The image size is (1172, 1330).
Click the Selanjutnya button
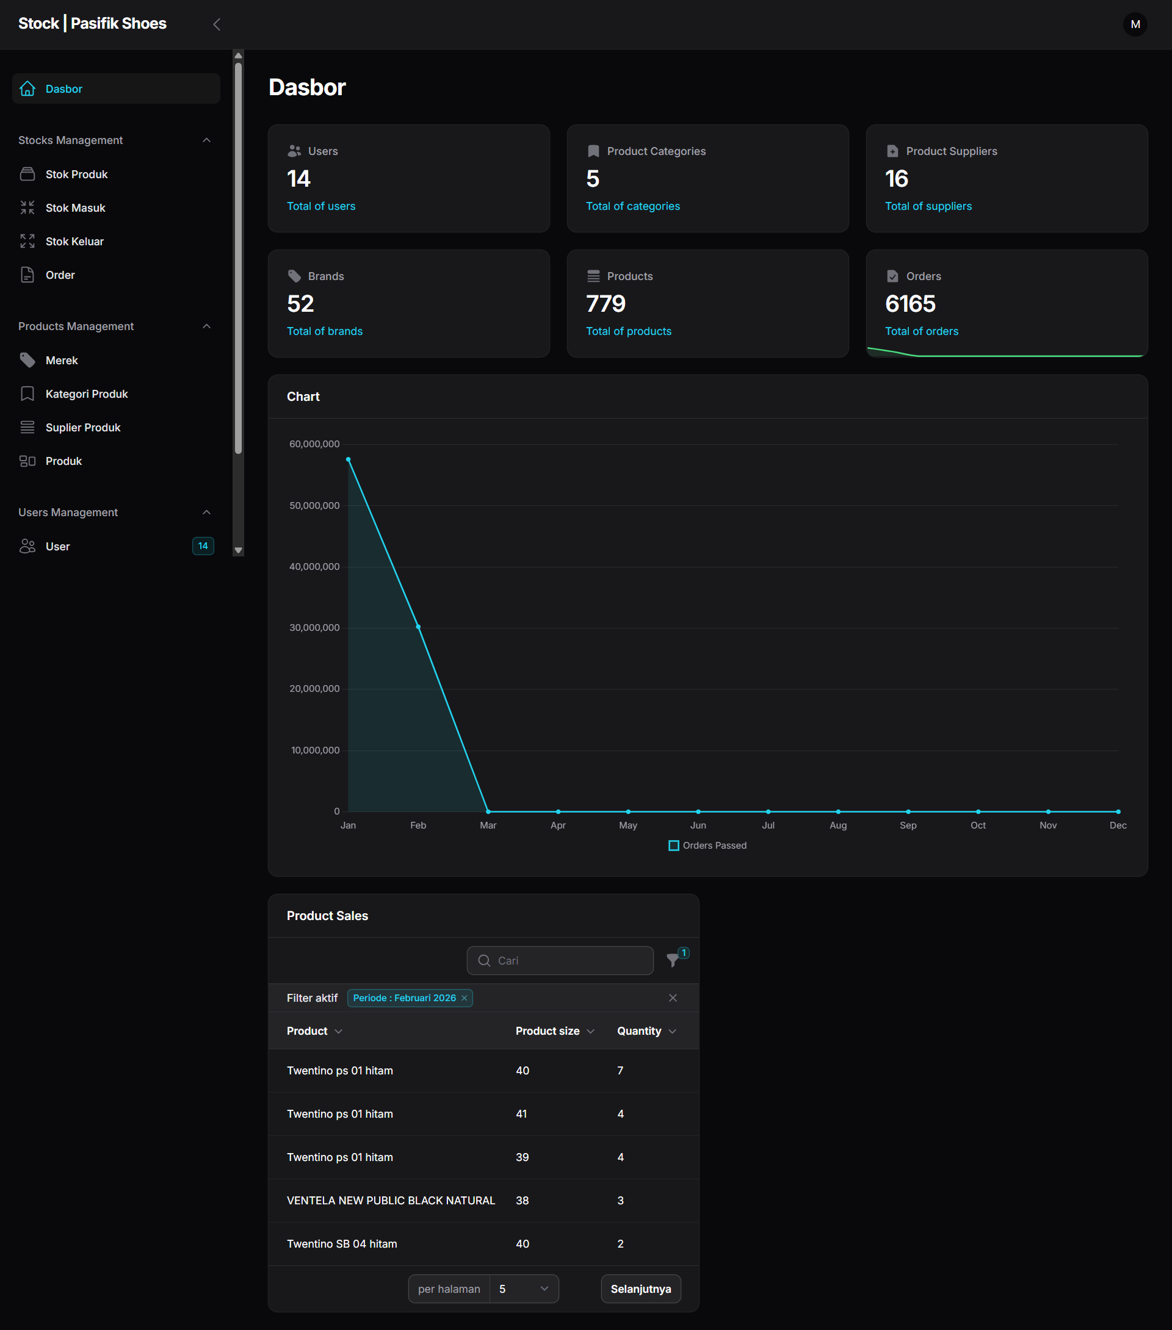pyautogui.click(x=640, y=1289)
